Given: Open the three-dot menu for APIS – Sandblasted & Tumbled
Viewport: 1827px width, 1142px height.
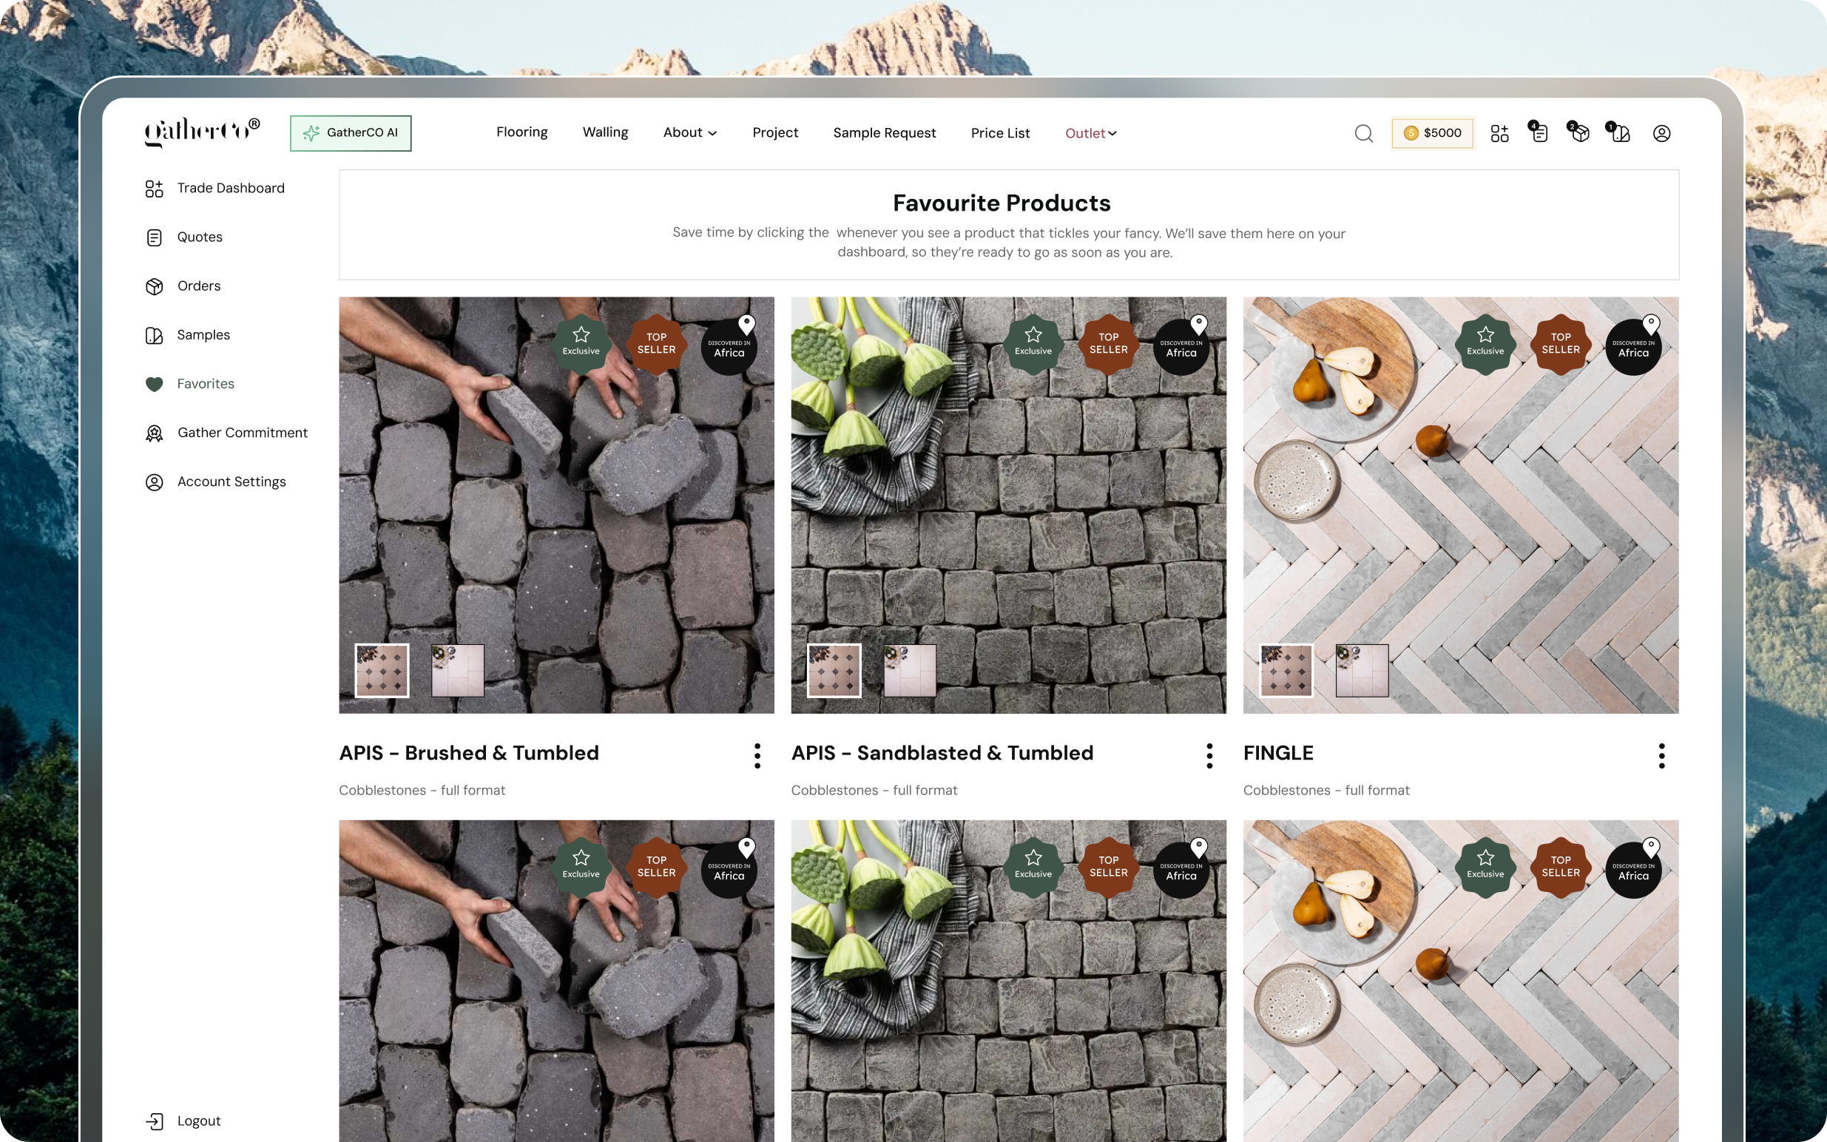Looking at the screenshot, I should [x=1209, y=755].
